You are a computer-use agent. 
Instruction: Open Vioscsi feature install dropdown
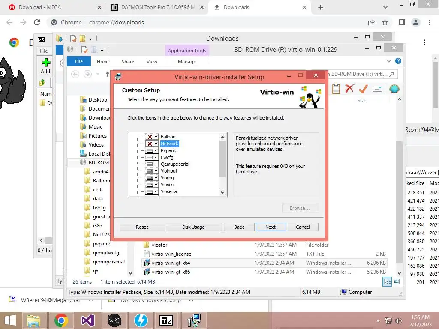point(152,185)
